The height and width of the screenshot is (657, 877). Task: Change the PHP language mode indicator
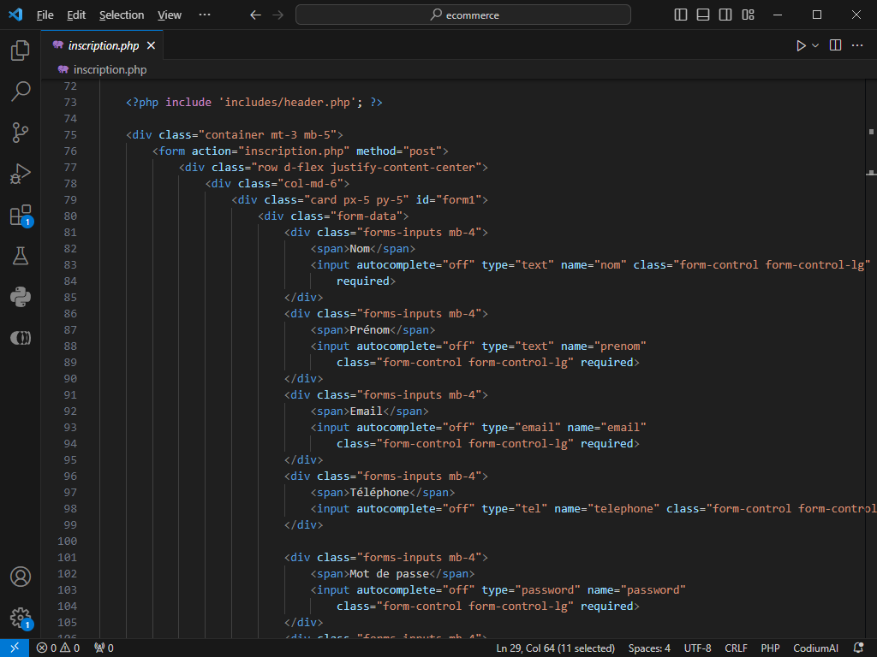(x=770, y=648)
